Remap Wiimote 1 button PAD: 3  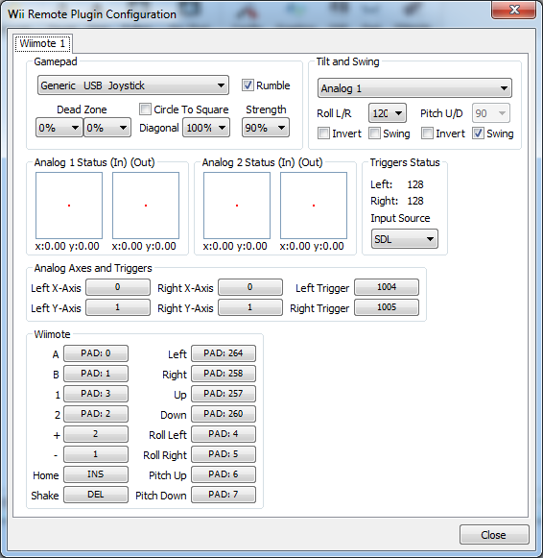pyautogui.click(x=96, y=394)
